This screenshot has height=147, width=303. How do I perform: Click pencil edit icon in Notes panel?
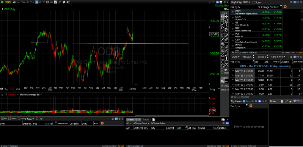[x=287, y=101]
